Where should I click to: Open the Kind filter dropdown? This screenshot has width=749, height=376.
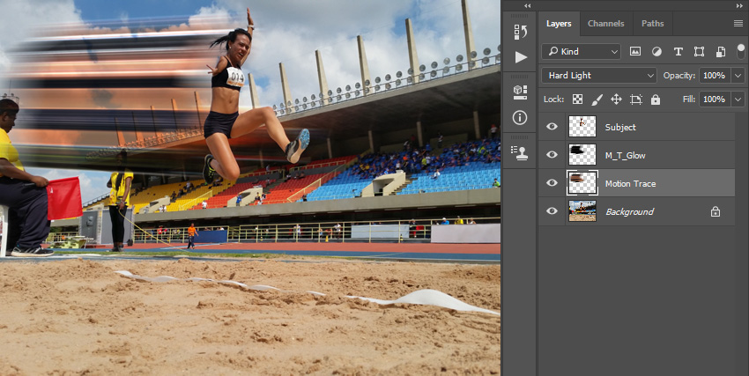tap(581, 52)
